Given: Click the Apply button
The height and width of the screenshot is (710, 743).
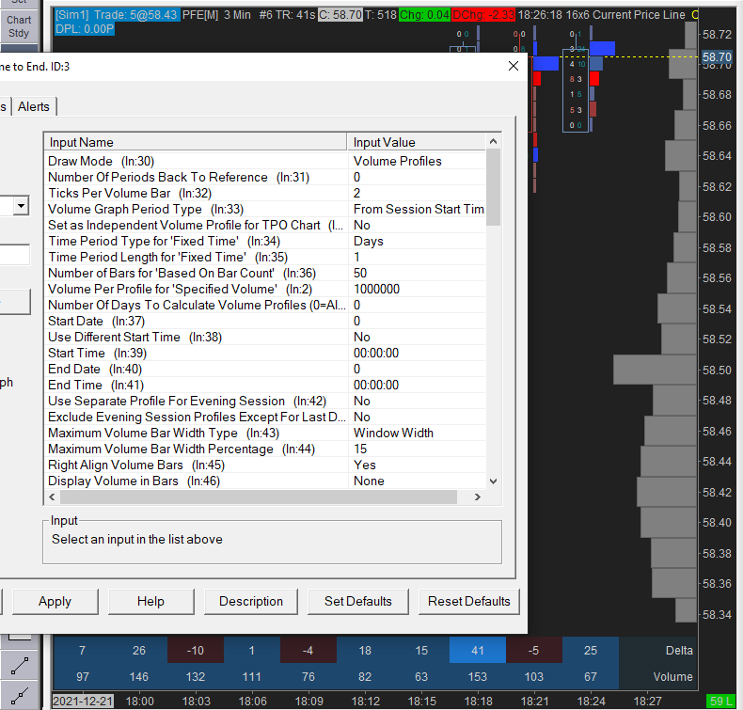Looking at the screenshot, I should pyautogui.click(x=55, y=602).
